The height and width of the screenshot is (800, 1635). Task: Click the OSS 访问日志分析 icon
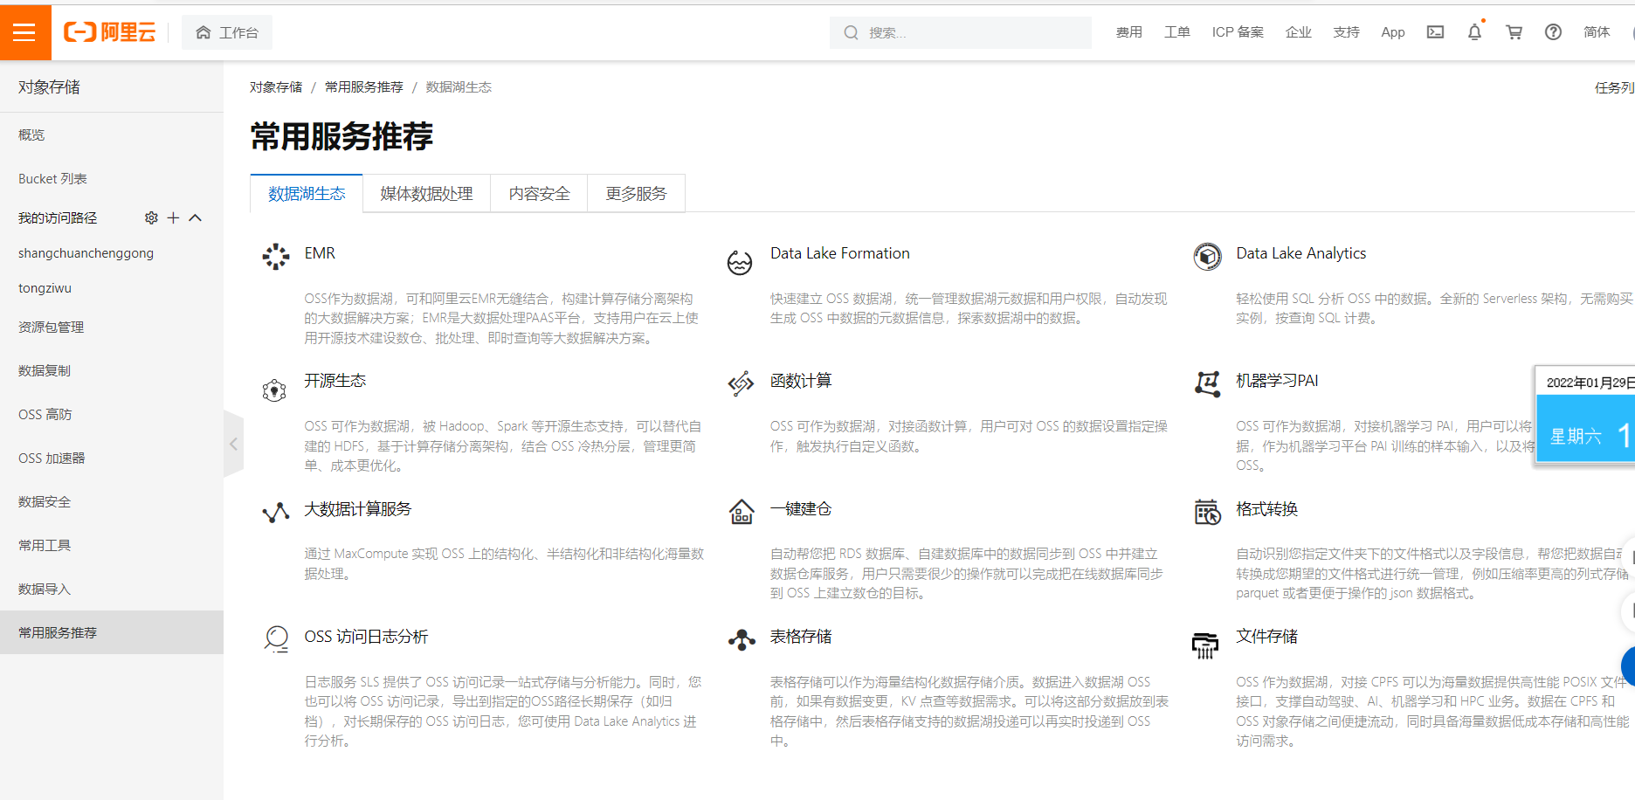(276, 639)
